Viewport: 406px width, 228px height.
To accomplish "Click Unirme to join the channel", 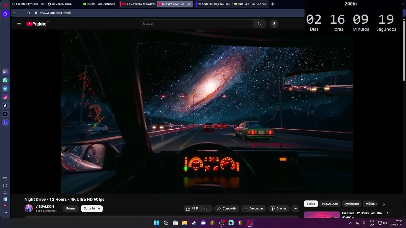I will 71,208.
